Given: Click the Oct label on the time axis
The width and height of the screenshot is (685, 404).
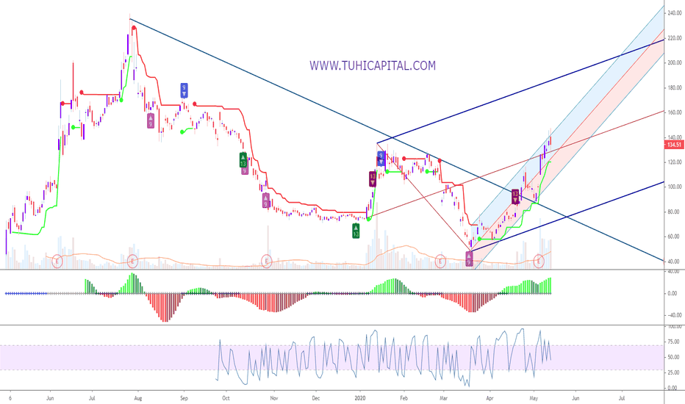Looking at the screenshot, I should pyautogui.click(x=226, y=398).
